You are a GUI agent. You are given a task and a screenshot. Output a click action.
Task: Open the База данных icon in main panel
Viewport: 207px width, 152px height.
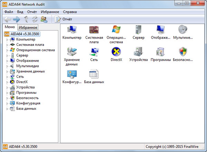(x=94, y=74)
